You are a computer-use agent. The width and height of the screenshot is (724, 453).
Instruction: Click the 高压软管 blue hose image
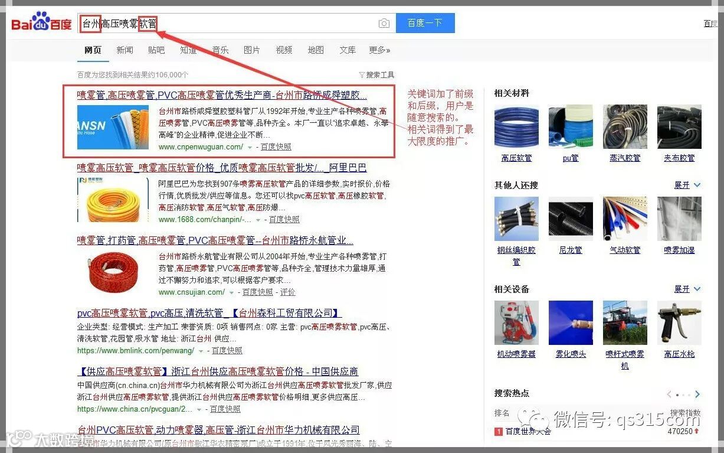[516, 127]
